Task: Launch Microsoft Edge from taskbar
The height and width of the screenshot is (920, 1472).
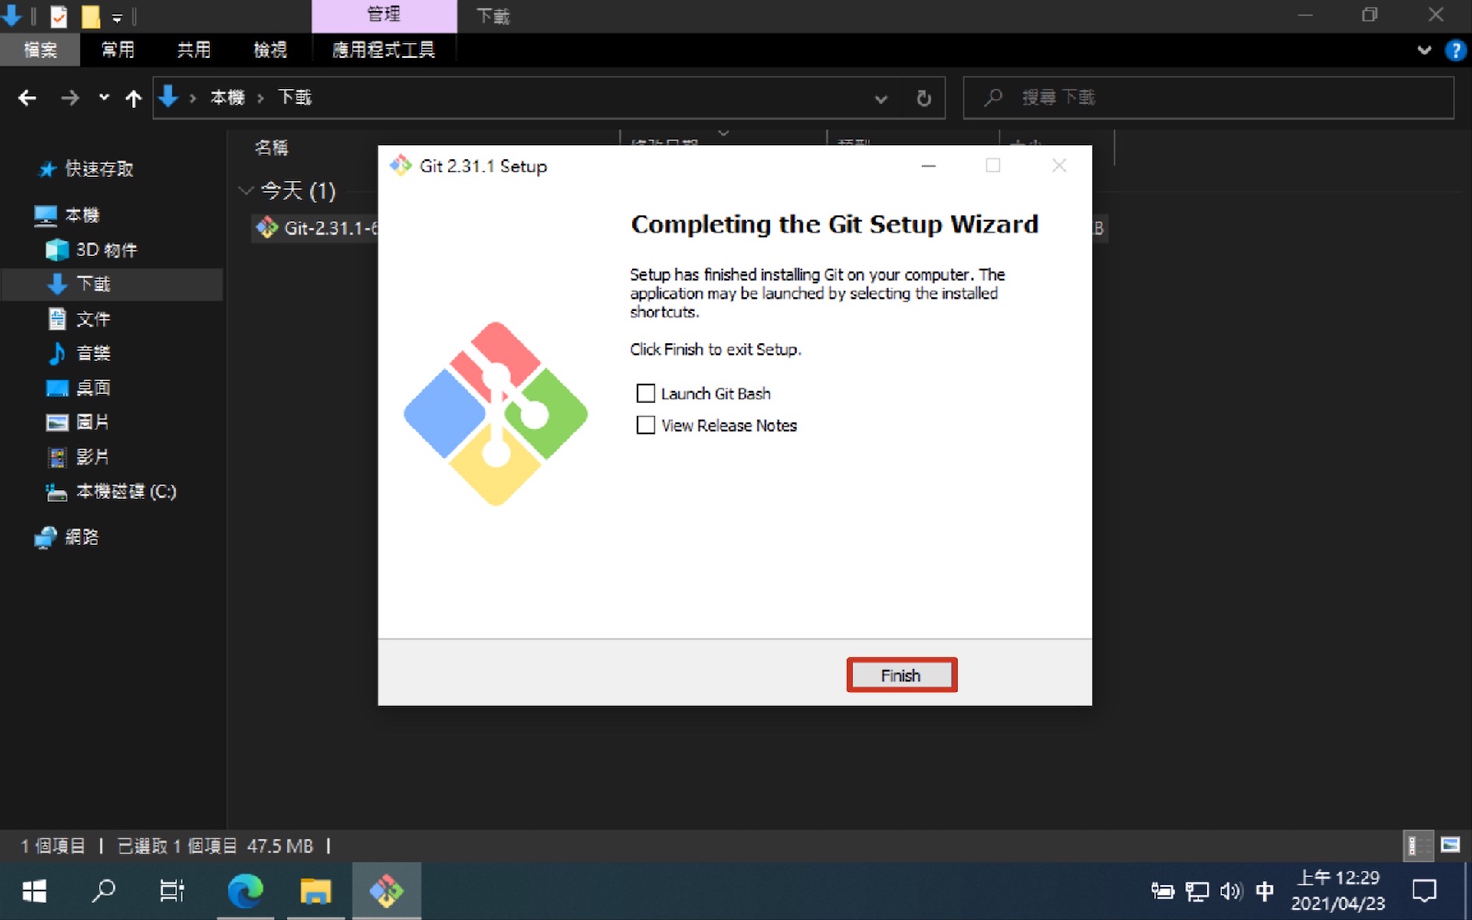Action: 245,892
